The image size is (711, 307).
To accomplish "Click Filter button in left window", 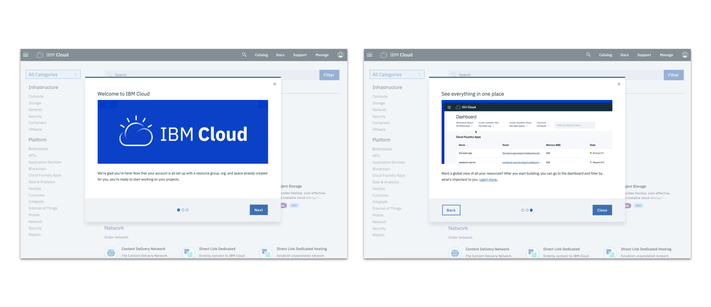I will coord(329,75).
